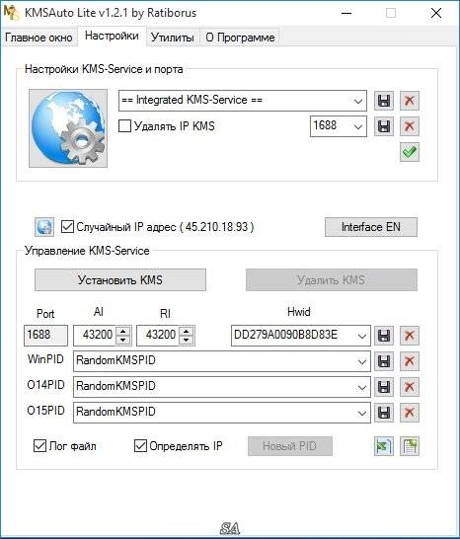Close the KMSAuto Lite window
Image resolution: width=460 pixels, height=539 pixels.
[436, 13]
